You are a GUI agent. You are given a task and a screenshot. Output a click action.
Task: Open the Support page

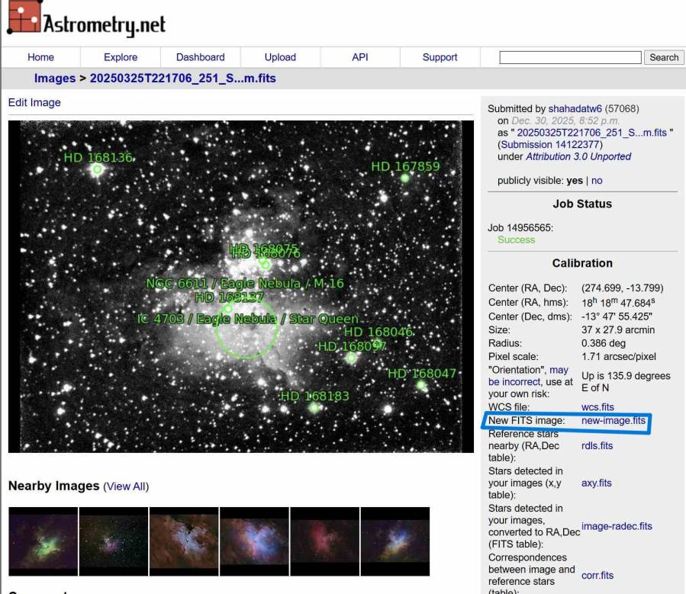click(x=439, y=57)
